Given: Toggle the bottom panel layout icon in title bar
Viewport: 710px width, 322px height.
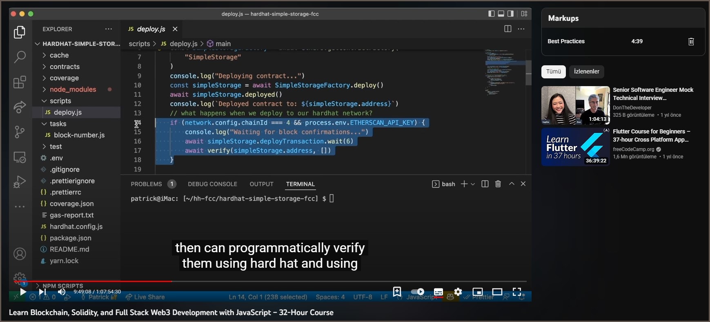Looking at the screenshot, I should click(x=501, y=14).
